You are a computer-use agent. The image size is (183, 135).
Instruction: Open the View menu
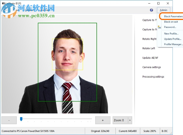pos(16,10)
